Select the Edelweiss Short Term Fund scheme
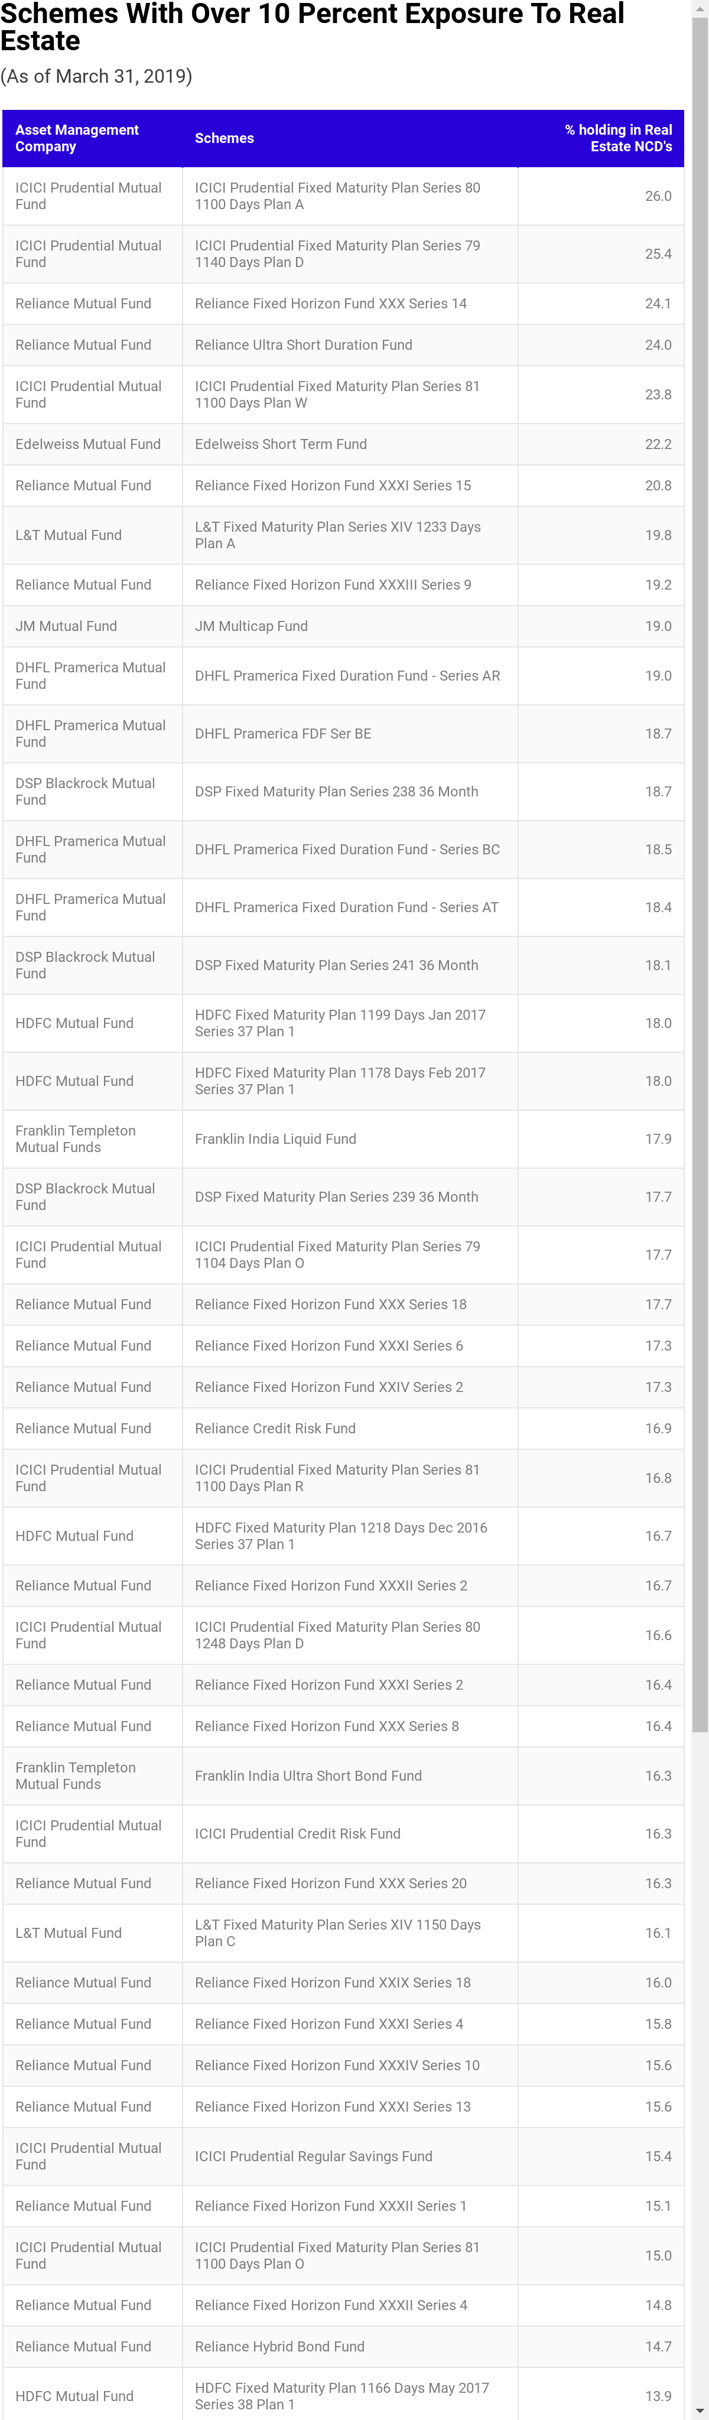 (x=281, y=444)
